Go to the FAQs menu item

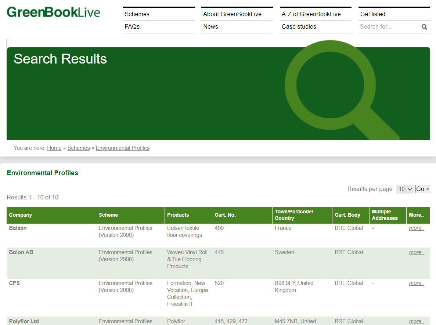tap(132, 27)
